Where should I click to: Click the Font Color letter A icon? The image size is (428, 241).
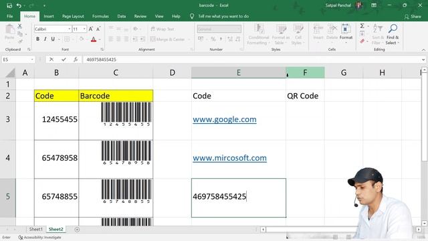[94, 39]
